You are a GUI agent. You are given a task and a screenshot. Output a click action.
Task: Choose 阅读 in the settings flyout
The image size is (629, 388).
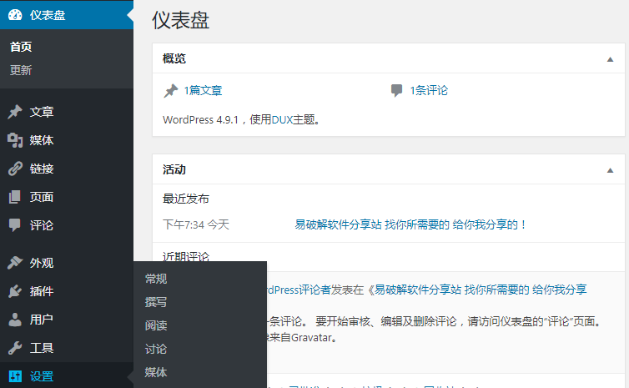pos(156,325)
